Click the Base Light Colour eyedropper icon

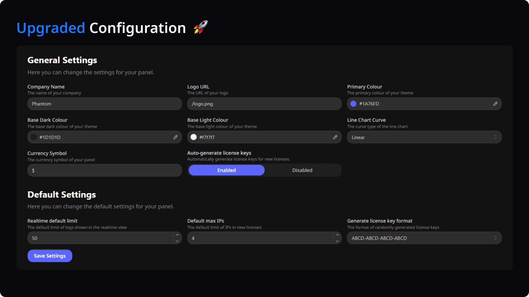click(335, 137)
